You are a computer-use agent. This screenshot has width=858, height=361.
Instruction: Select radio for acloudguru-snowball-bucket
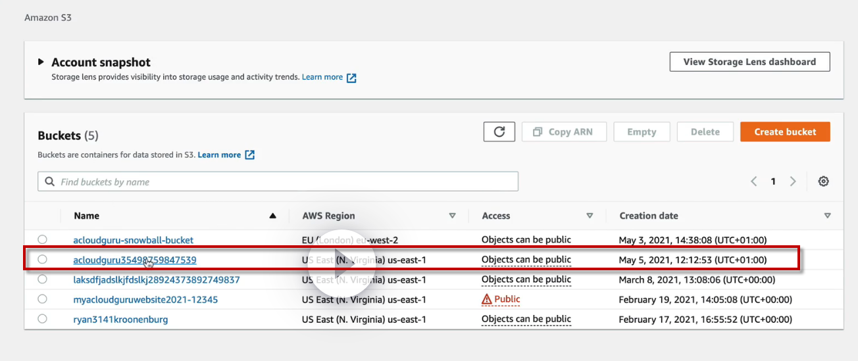pyautogui.click(x=43, y=240)
